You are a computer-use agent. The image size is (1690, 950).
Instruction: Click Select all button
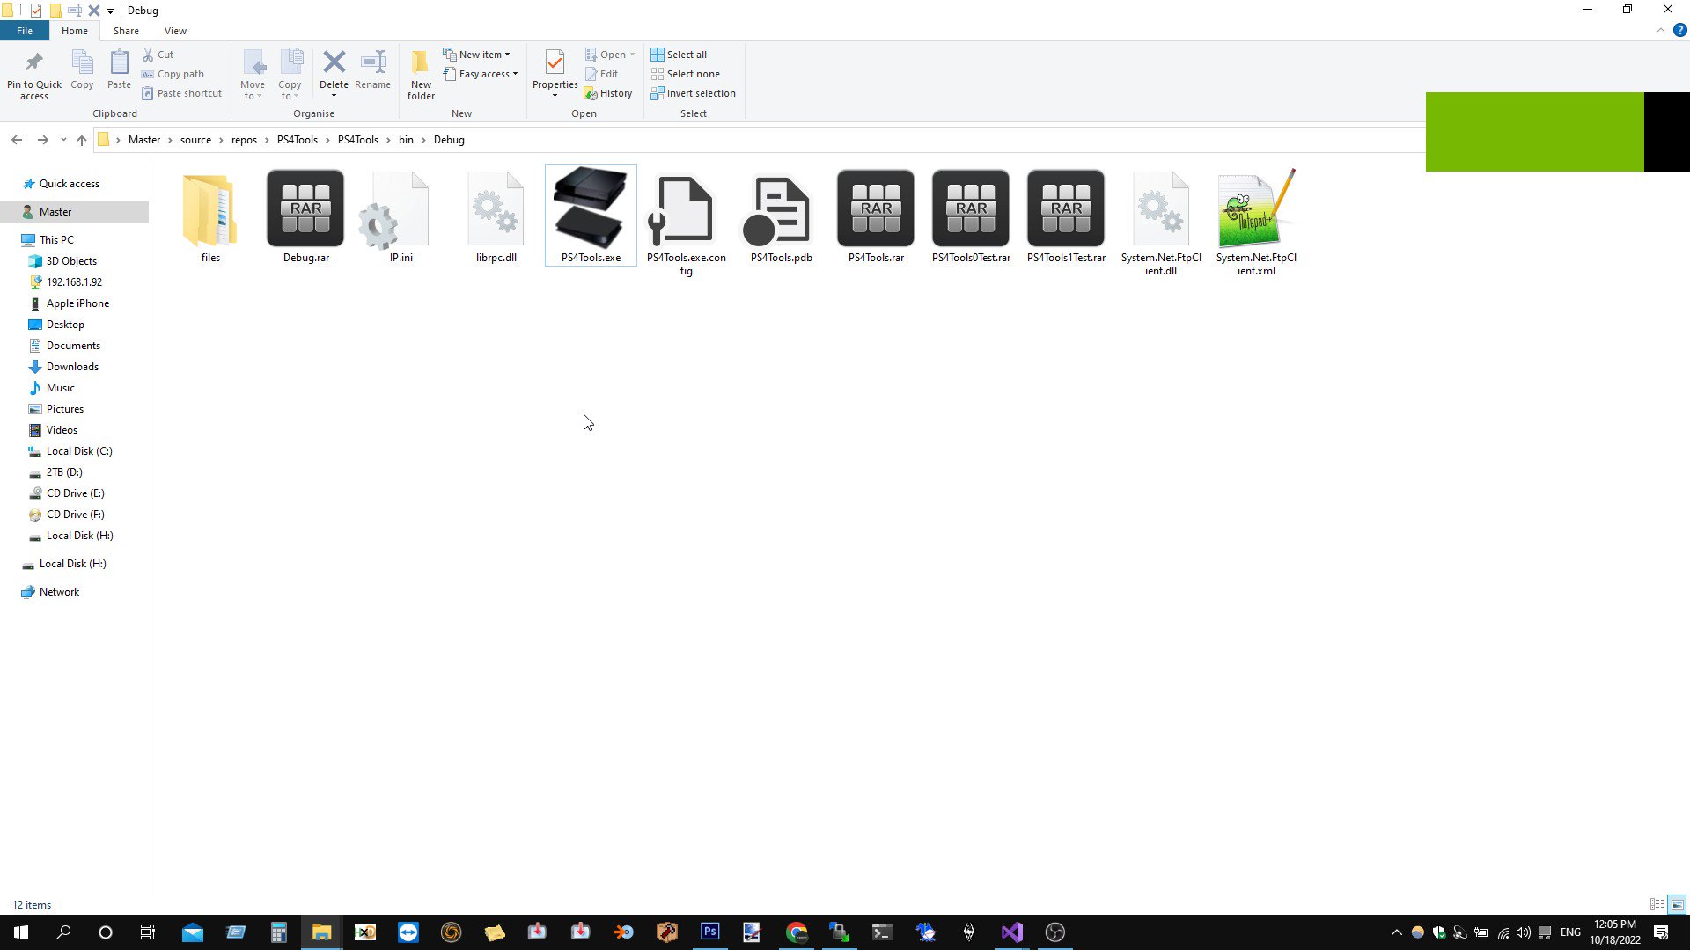coord(679,55)
